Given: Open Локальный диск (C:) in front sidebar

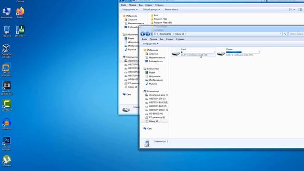Looking at the screenshot, I should (158, 95).
